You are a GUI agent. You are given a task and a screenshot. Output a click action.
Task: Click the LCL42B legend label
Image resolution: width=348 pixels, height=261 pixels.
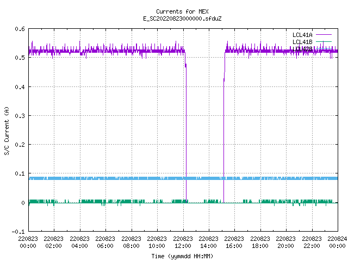tap(302, 49)
